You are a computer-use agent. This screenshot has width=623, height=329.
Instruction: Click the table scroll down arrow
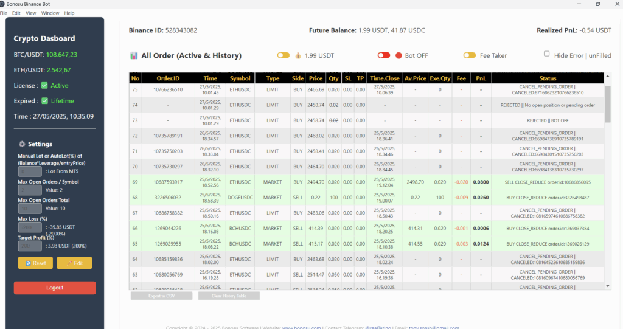pyautogui.click(x=608, y=286)
